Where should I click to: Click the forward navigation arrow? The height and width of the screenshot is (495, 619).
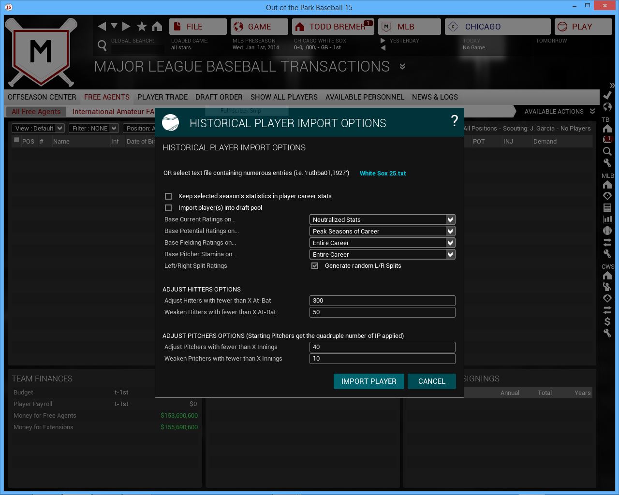coord(126,27)
